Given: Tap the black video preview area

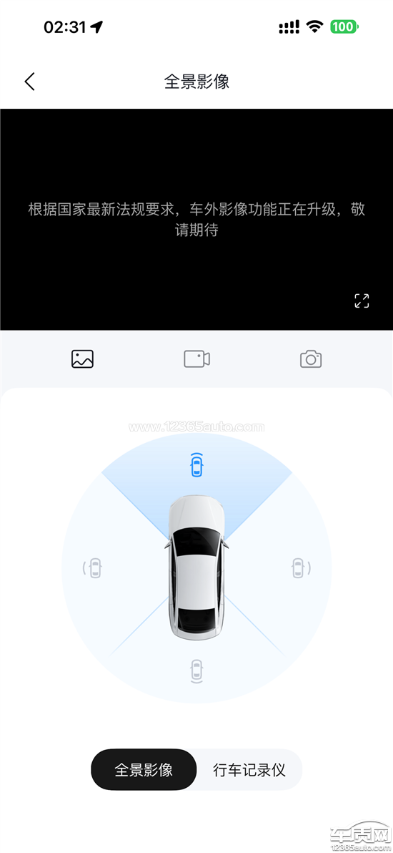Looking at the screenshot, I should click(x=196, y=219).
